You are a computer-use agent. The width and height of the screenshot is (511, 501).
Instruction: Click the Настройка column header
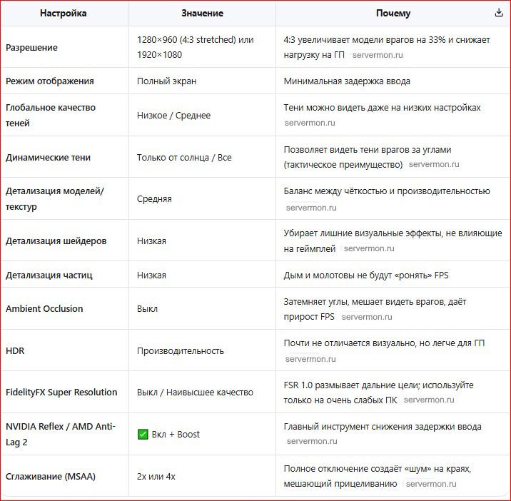point(64,13)
